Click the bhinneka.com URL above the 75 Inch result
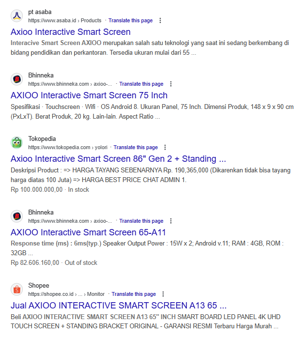The height and width of the screenshot is (338, 302). (x=70, y=84)
